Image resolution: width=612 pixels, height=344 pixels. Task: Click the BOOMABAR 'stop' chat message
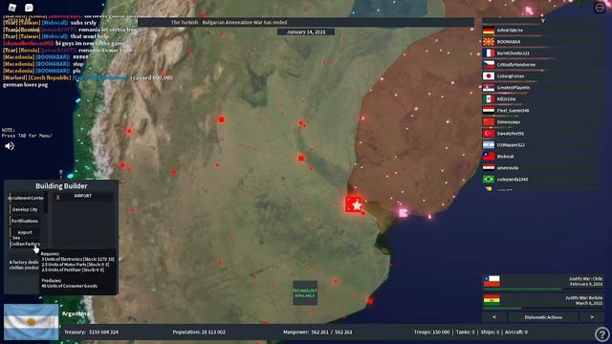43,64
